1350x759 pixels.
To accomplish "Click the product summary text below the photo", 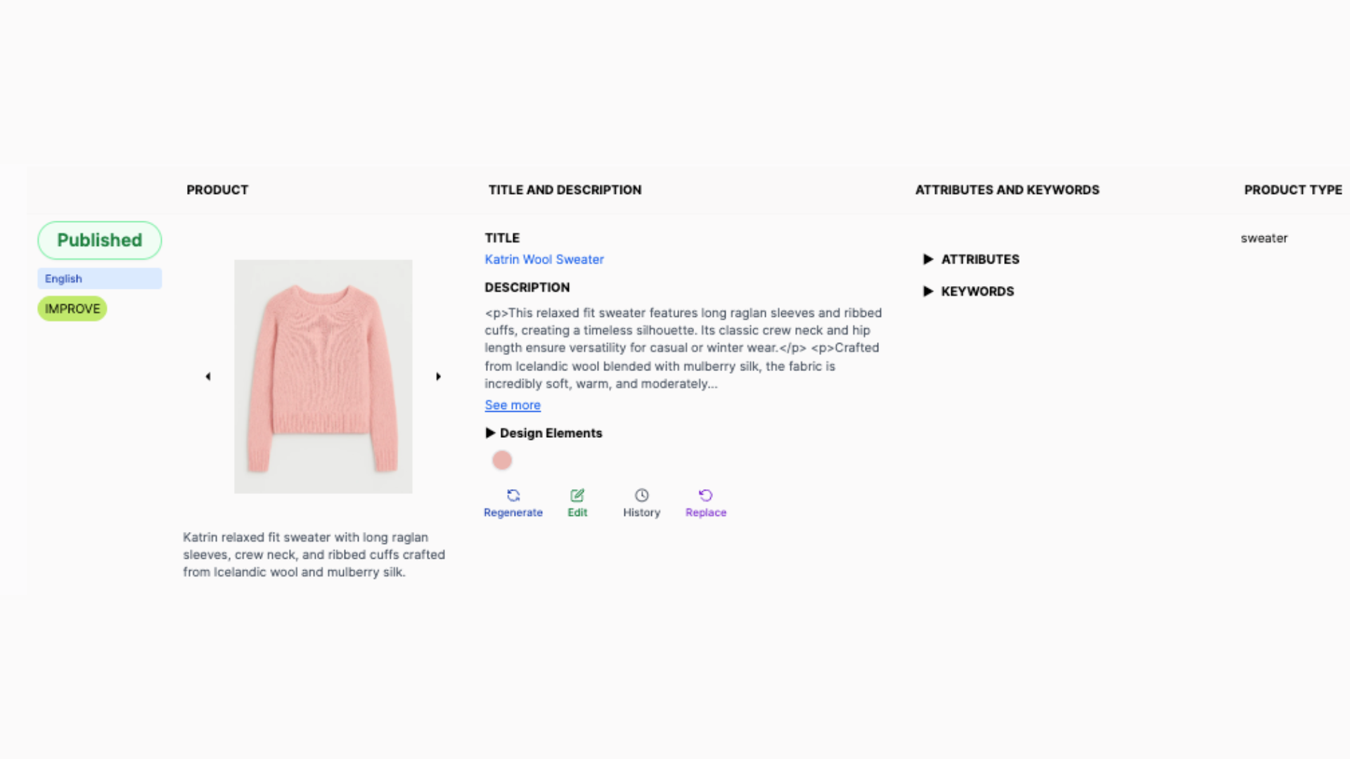I will 314,554.
